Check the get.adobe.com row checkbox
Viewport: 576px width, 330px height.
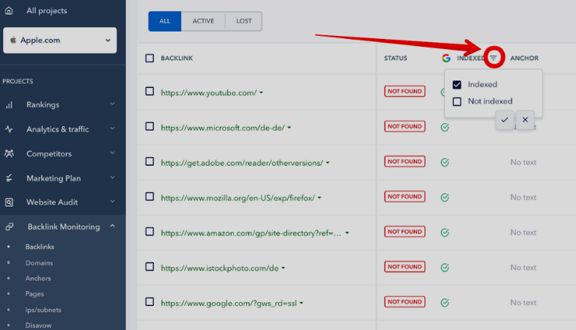point(149,161)
